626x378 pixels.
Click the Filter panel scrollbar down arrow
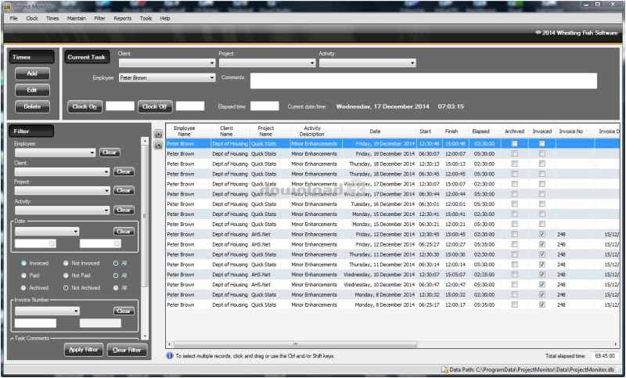tap(146, 337)
